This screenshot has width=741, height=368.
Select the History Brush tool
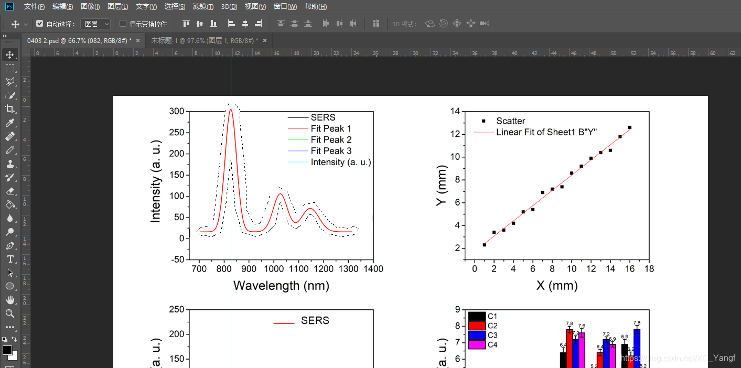coord(9,177)
